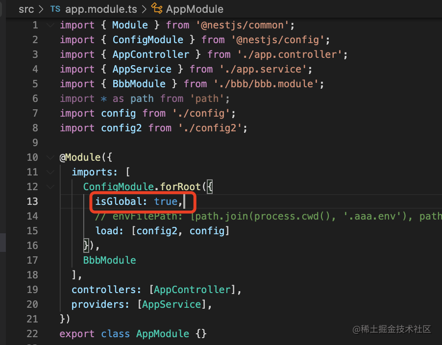Open the src folder breadcrumb
The image size is (442, 345).
pyautogui.click(x=26, y=9)
